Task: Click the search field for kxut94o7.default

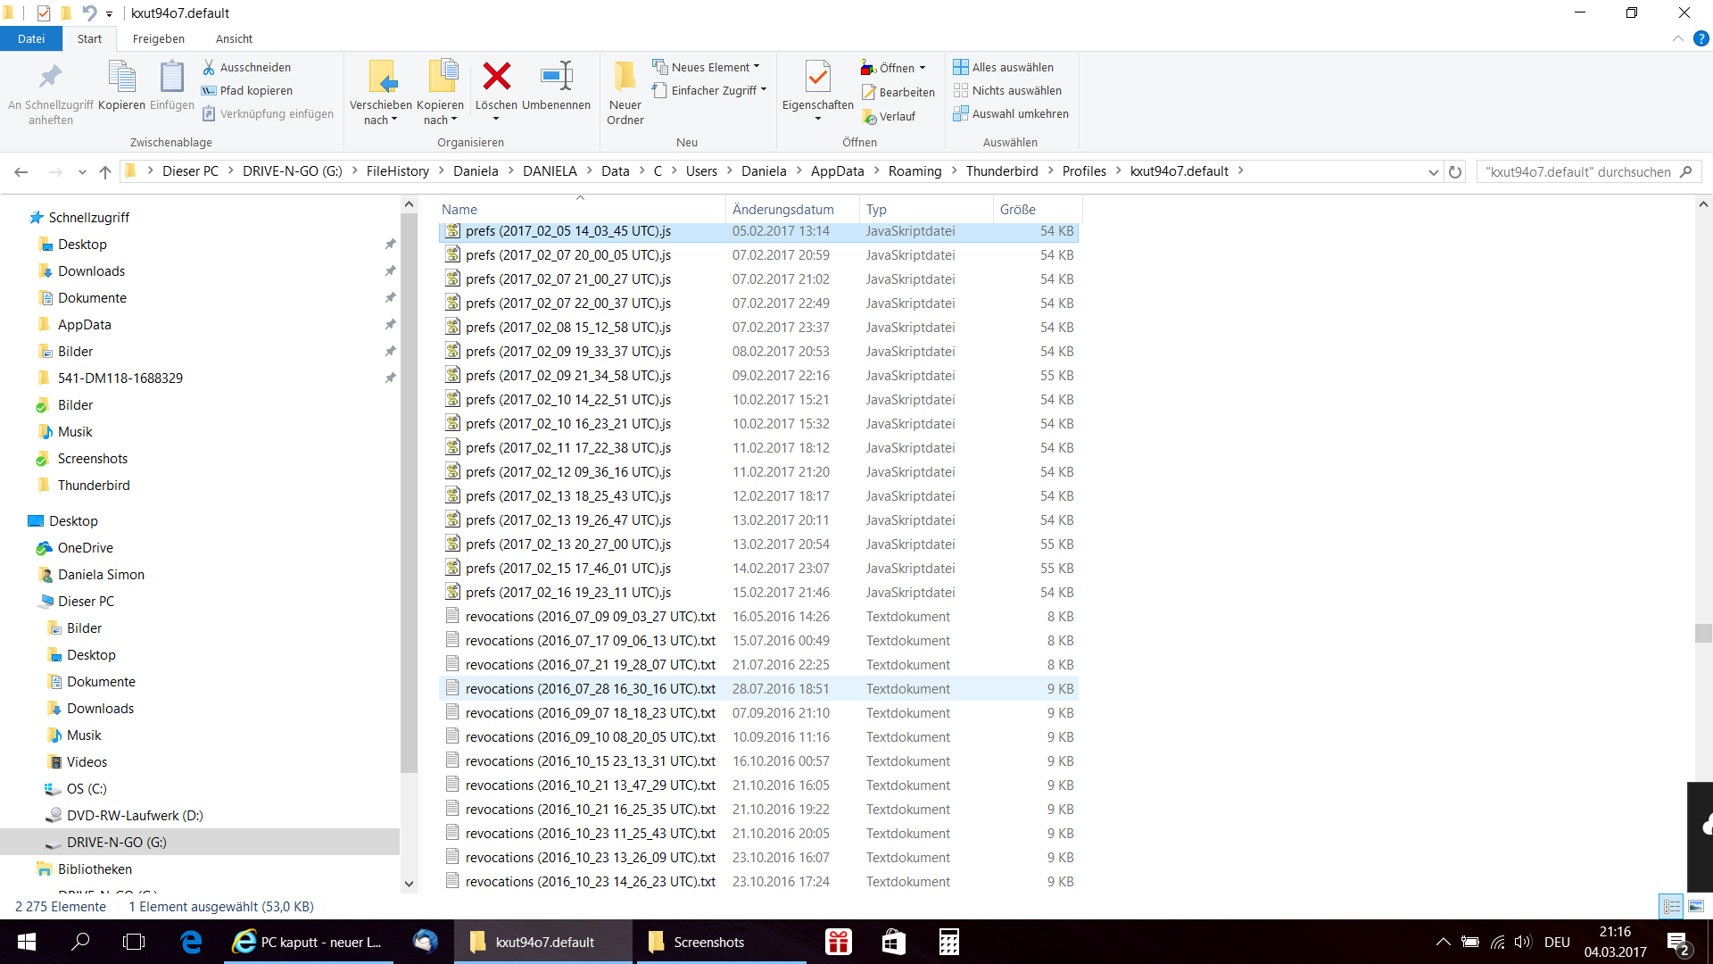Action: click(1577, 171)
